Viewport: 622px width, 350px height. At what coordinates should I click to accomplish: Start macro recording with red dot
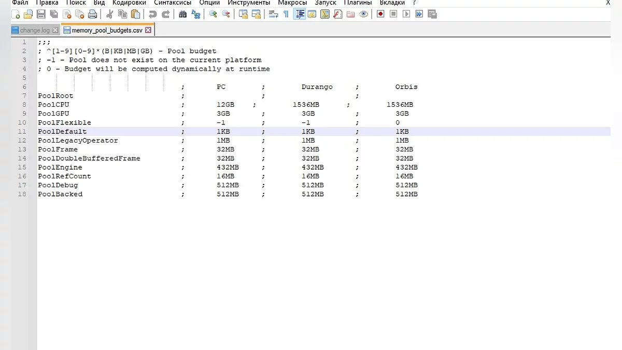380,15
